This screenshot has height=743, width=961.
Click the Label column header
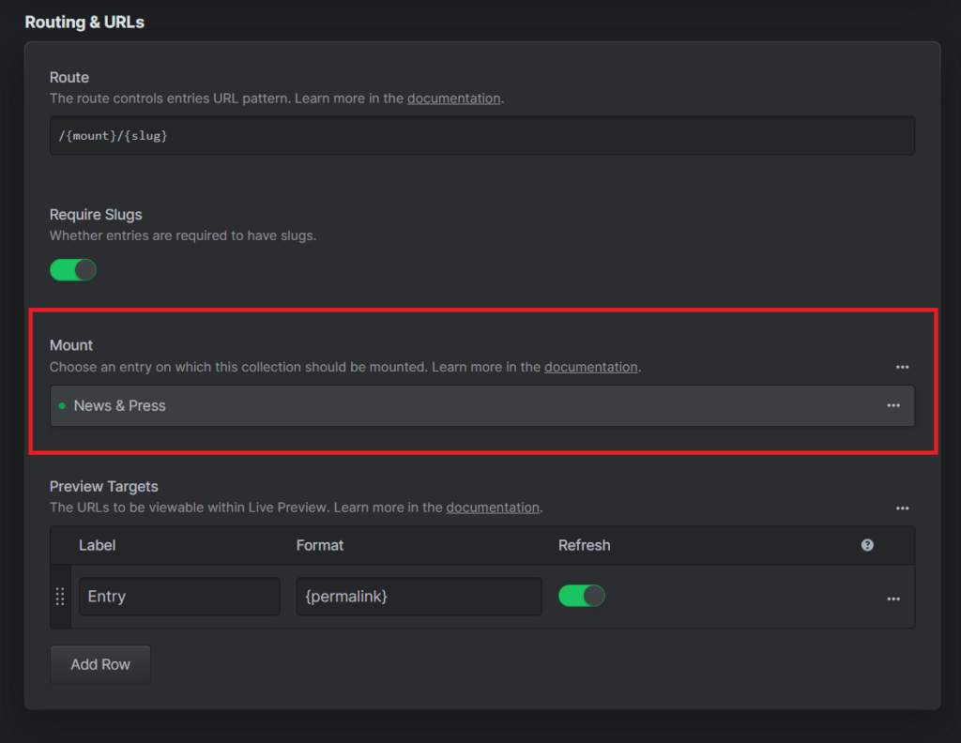pyautogui.click(x=98, y=545)
